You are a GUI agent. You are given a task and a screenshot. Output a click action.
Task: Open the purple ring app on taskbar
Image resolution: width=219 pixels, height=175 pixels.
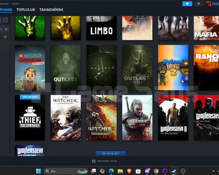point(165,171)
